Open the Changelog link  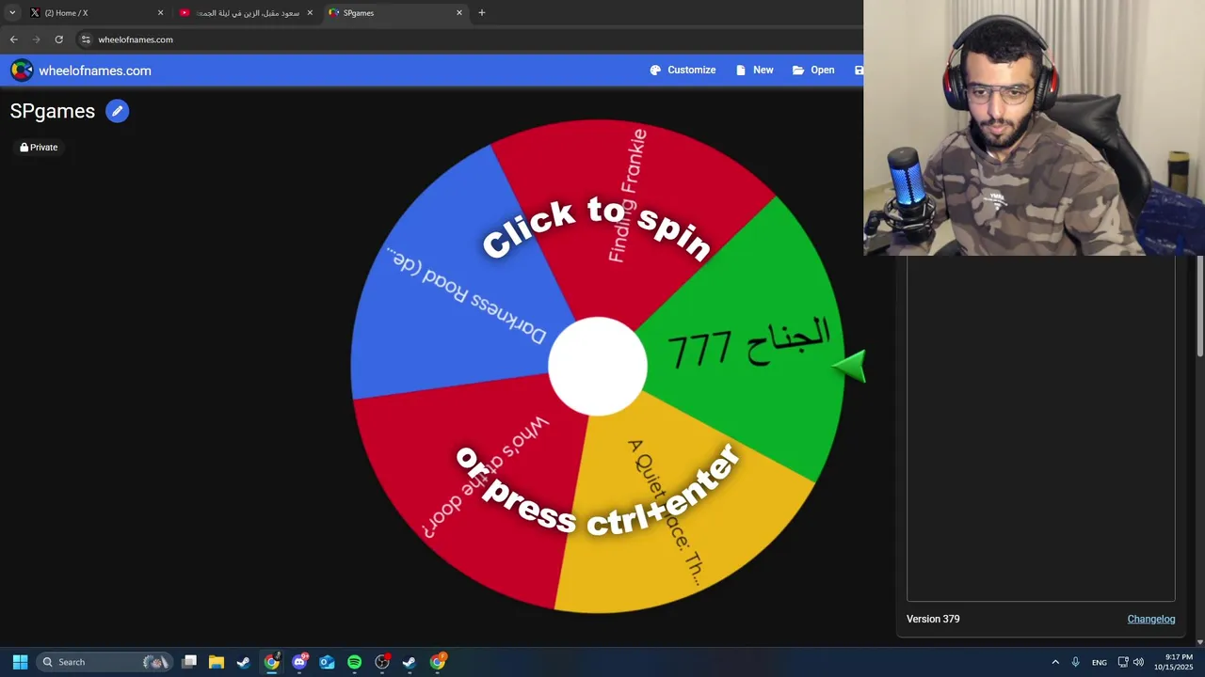click(1151, 619)
